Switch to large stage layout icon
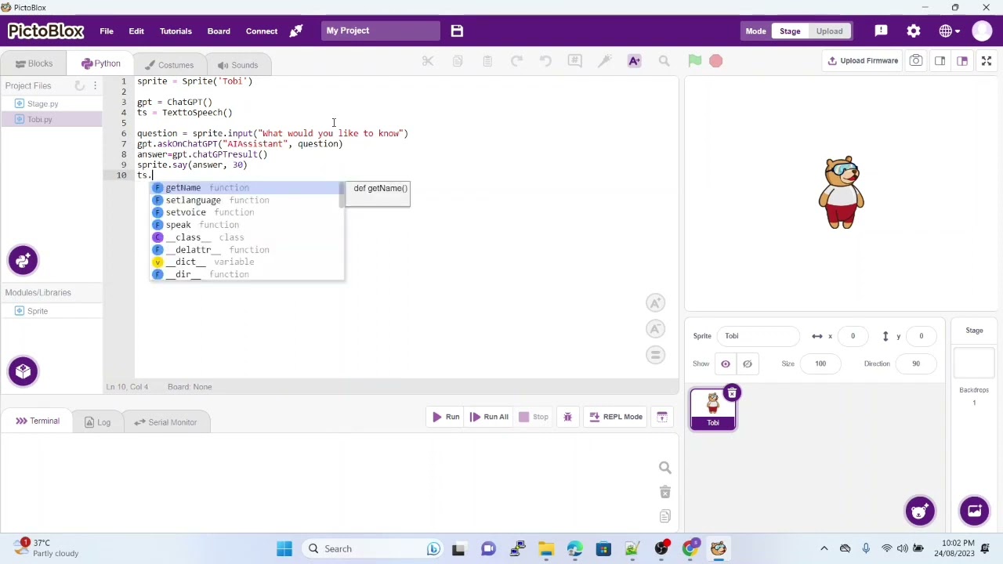Screen dimensions: 1003x564 pos(962,60)
